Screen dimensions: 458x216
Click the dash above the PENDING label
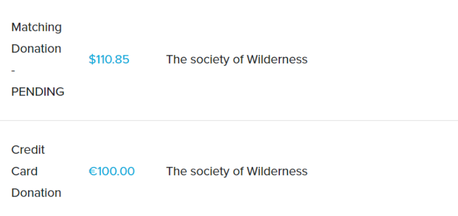tap(13, 70)
